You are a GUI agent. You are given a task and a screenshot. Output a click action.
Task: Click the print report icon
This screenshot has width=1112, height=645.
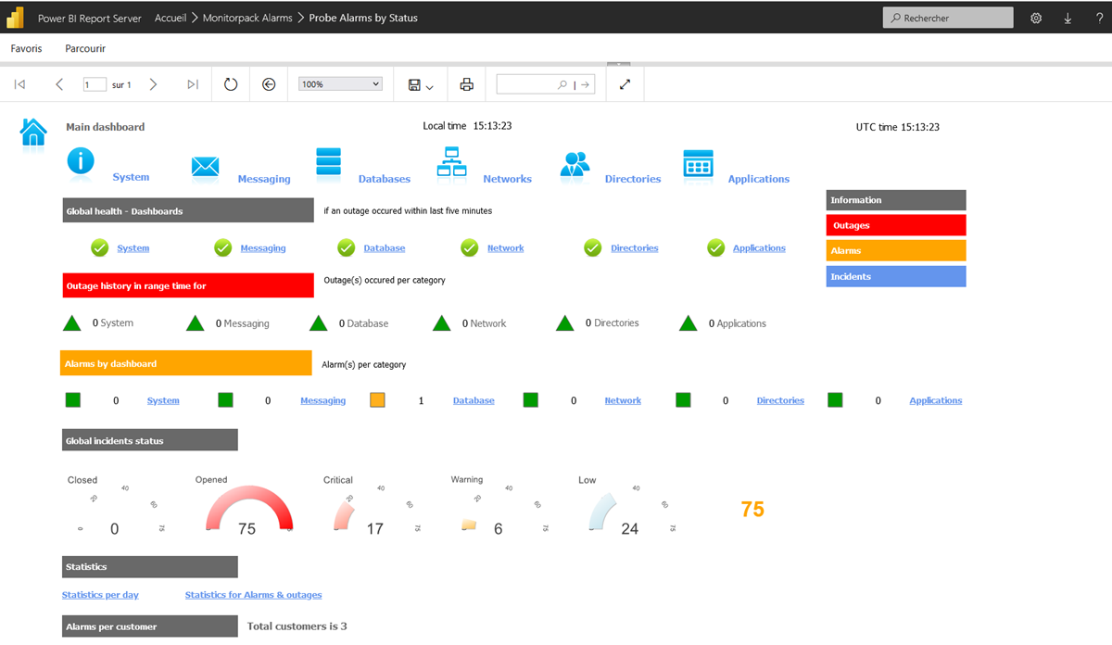click(x=467, y=84)
